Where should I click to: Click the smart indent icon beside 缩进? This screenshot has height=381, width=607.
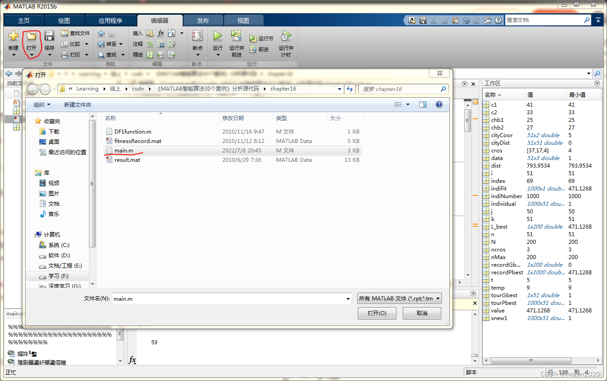150,55
